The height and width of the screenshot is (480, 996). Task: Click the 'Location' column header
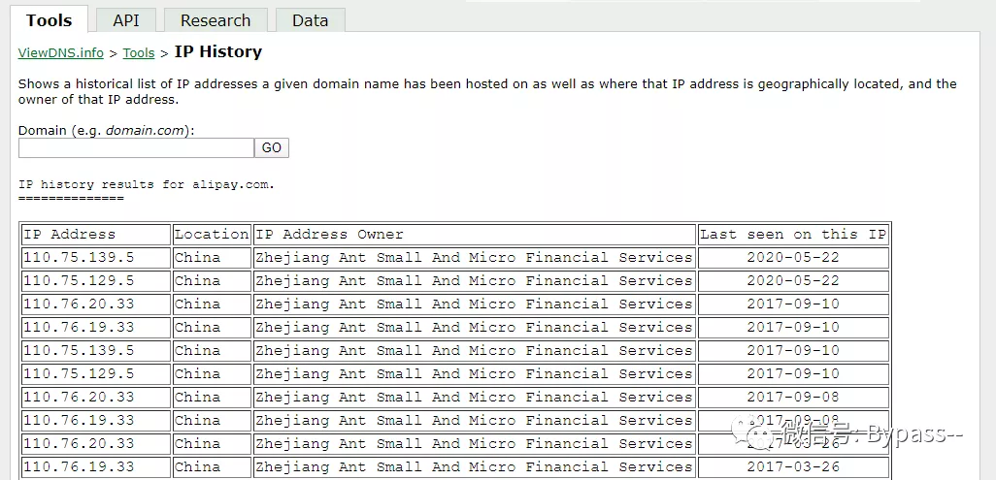[212, 235]
